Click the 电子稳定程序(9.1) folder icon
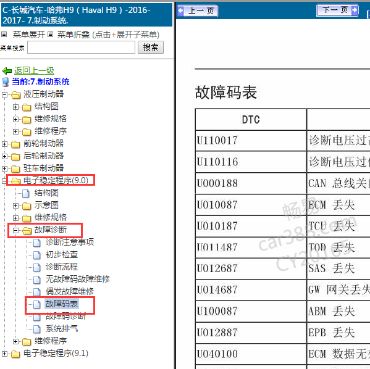 [15, 354]
